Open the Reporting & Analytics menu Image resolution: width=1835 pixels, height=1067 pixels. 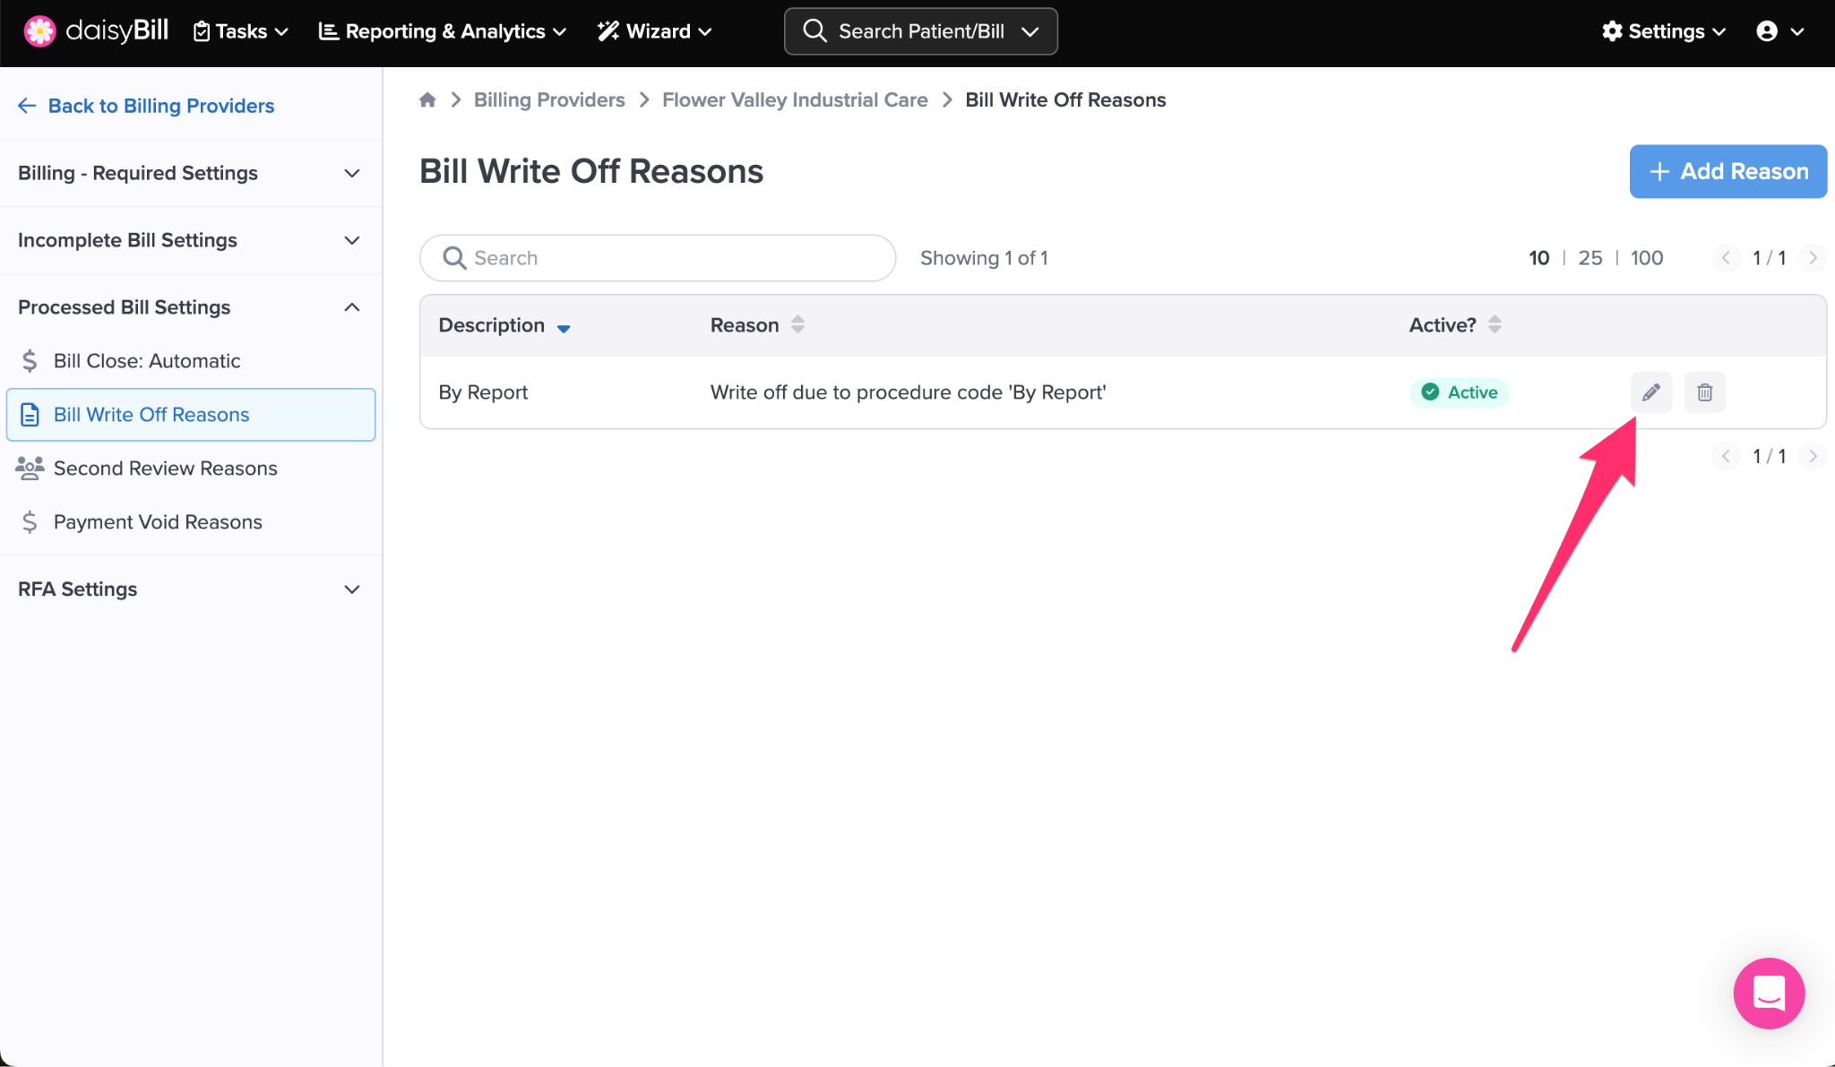[x=443, y=31]
